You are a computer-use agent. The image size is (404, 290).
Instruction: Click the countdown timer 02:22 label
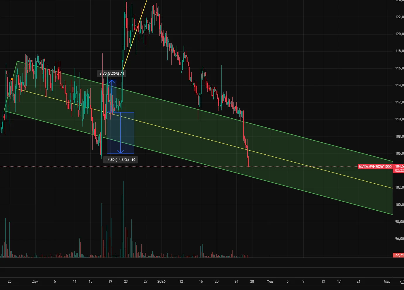399,170
